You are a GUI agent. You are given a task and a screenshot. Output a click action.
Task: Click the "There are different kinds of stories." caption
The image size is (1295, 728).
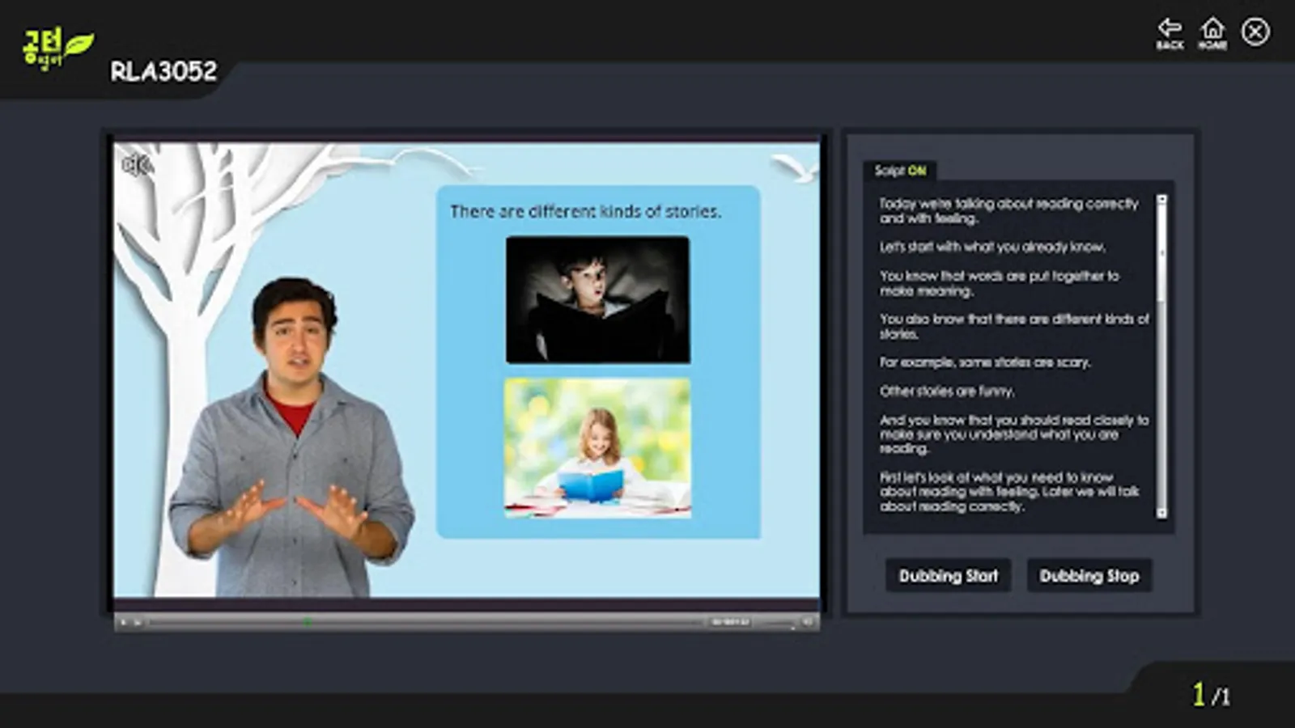[x=585, y=211]
